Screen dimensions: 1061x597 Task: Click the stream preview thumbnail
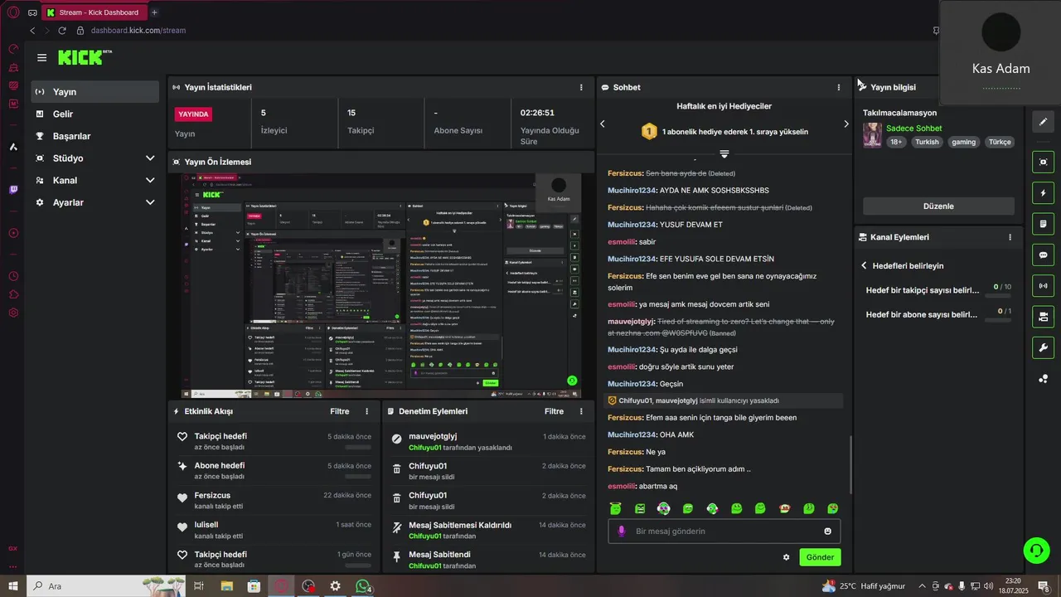point(382,286)
